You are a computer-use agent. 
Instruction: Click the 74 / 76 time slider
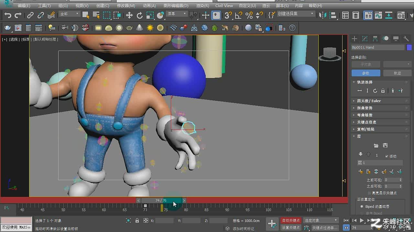click(161, 200)
